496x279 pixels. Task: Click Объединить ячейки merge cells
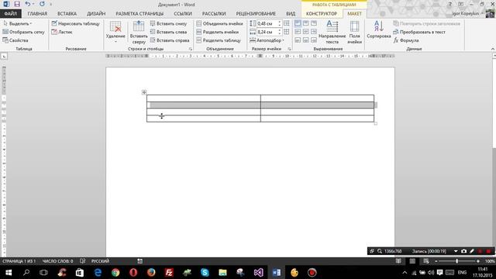220,24
